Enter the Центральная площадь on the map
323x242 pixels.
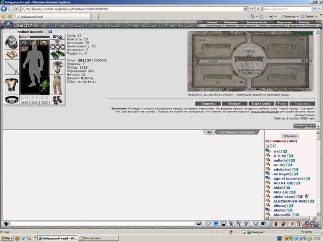(250, 72)
